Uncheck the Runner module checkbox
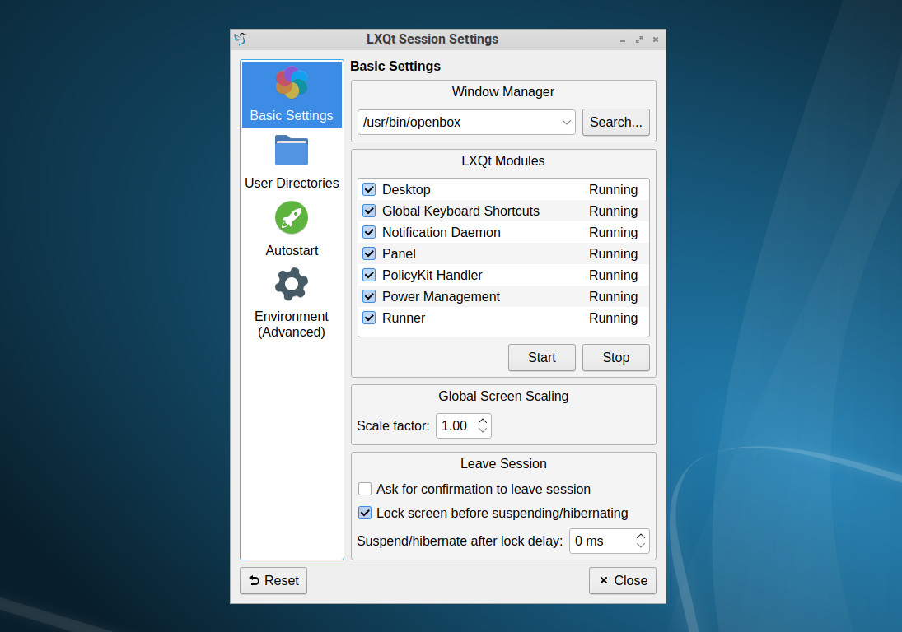 pos(369,318)
